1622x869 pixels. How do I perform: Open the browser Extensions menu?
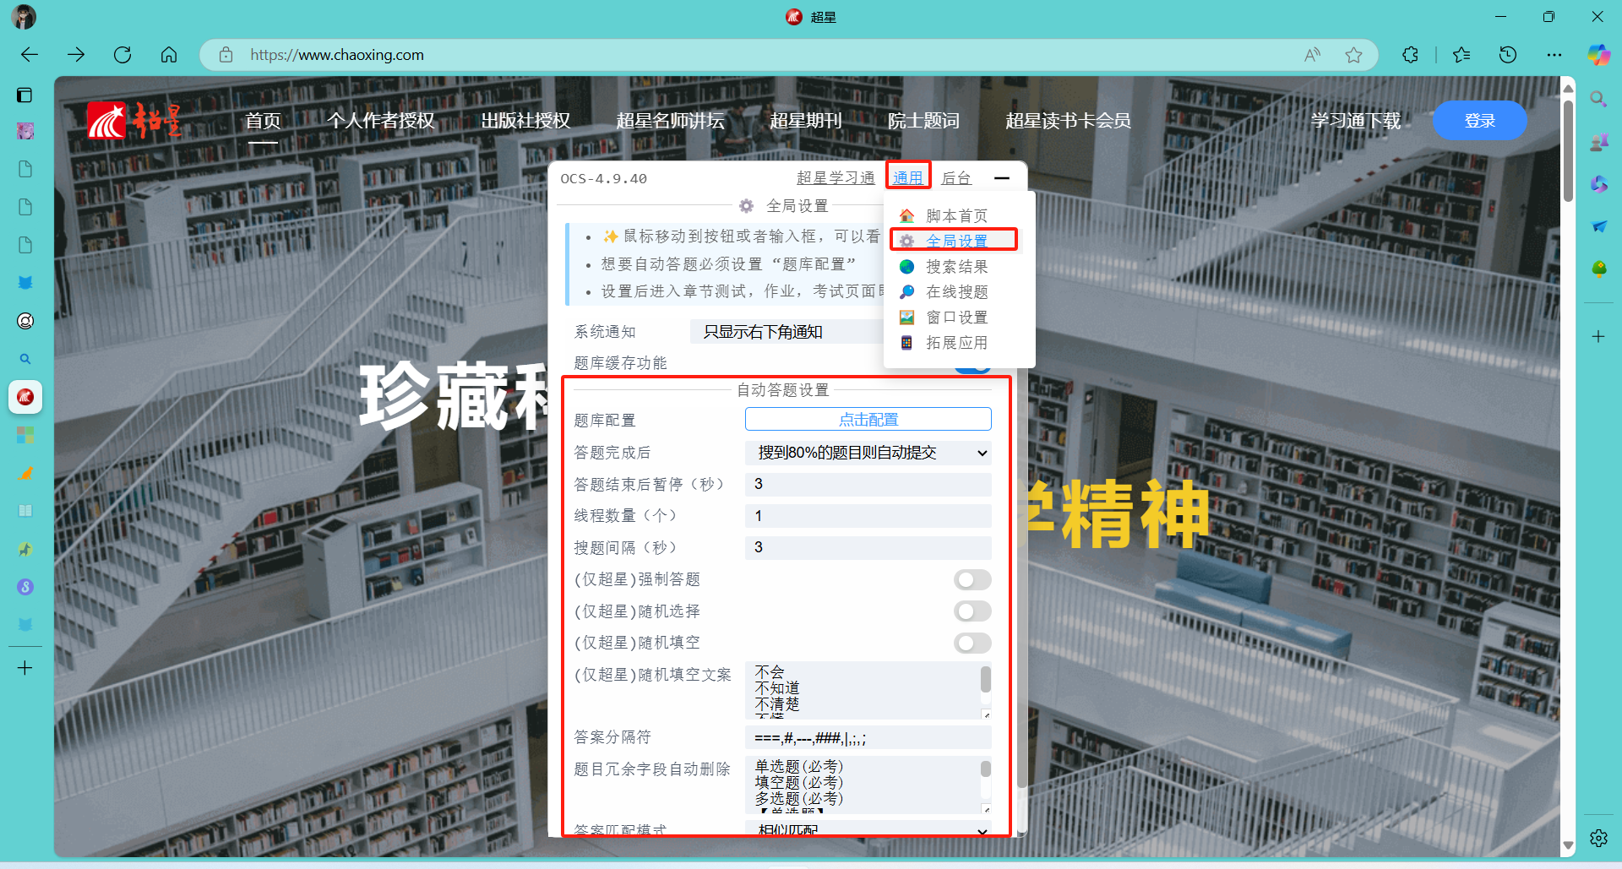pyautogui.click(x=1410, y=55)
